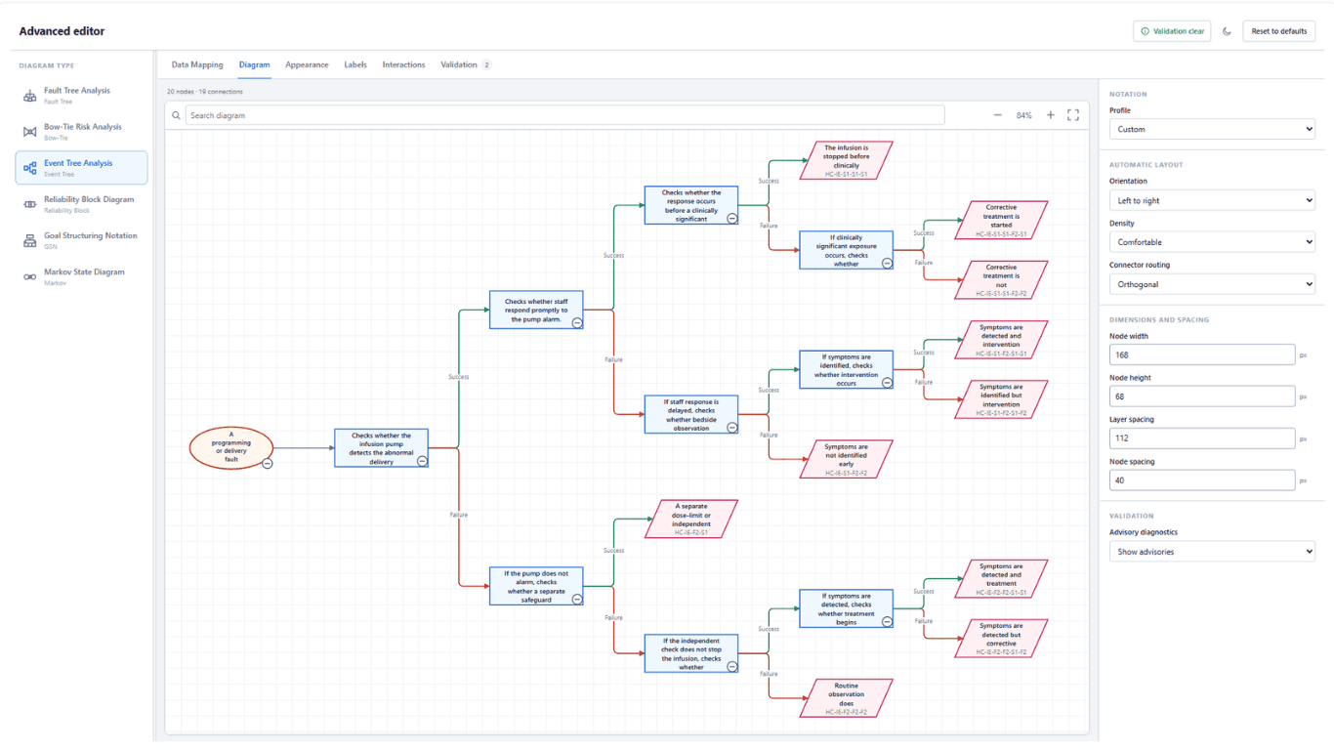Open the Diagram tab

pyautogui.click(x=254, y=64)
